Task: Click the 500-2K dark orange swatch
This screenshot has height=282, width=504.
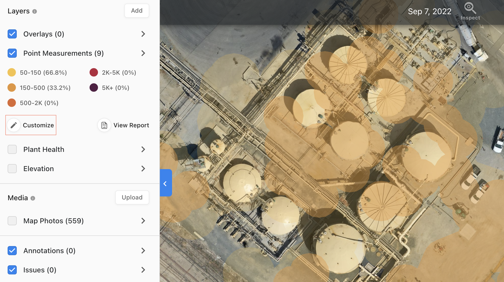Action: [12, 103]
